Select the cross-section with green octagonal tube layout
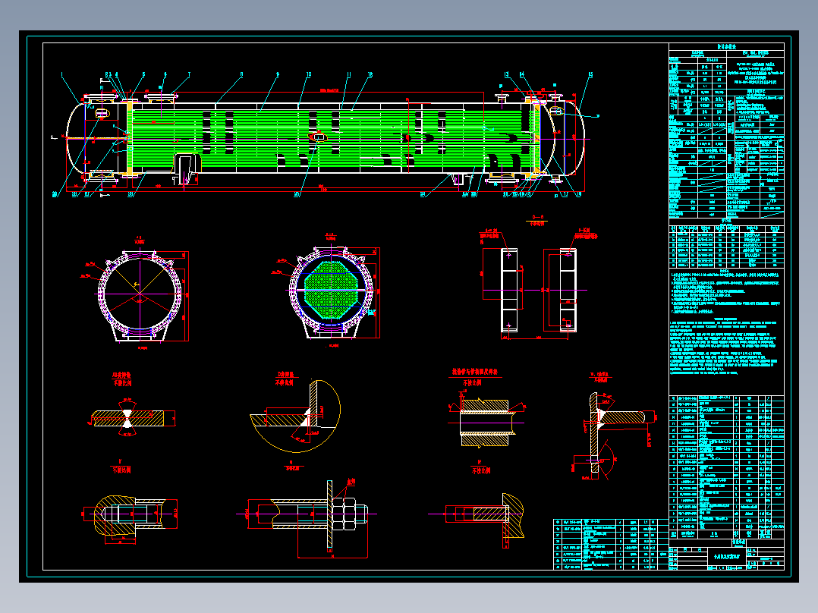 332,292
